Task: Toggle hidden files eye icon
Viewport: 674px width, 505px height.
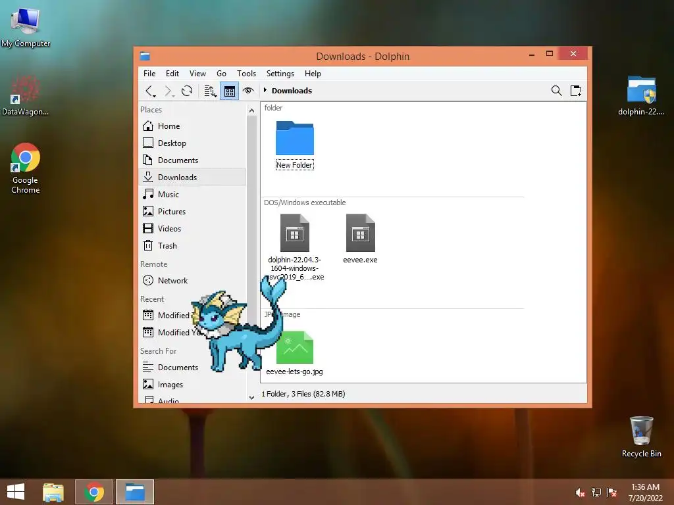Action: (x=248, y=91)
